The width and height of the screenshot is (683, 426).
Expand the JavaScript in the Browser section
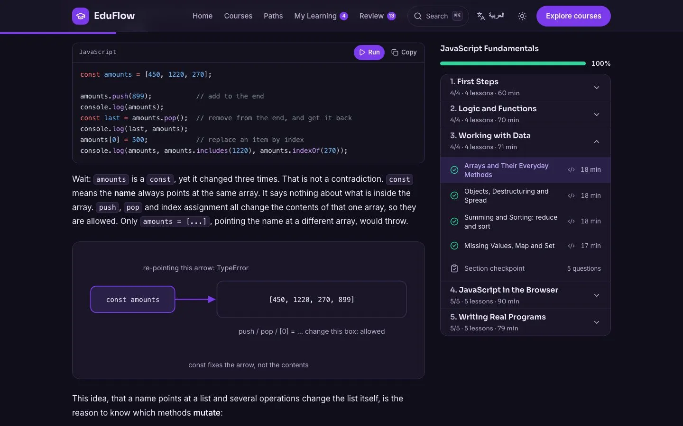pyautogui.click(x=526, y=296)
